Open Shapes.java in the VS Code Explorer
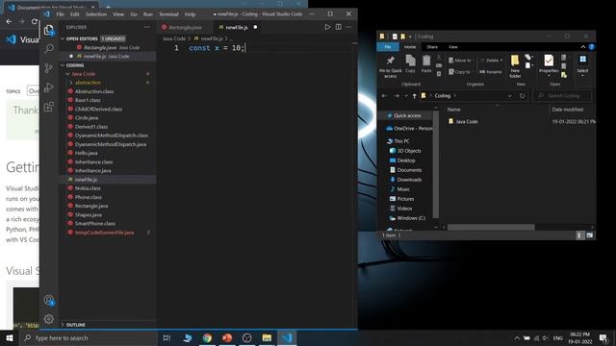 (88, 215)
